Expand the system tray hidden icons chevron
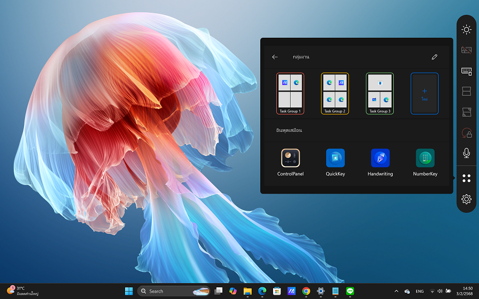The image size is (479, 299). [x=396, y=291]
